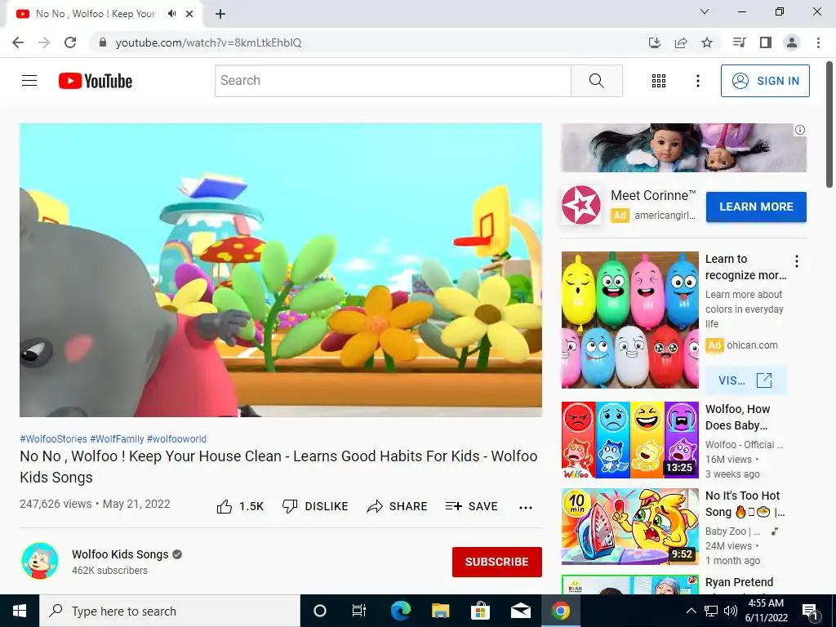Focus the YouTube Search input field
Screen dimensions: 836x627
pos(393,81)
